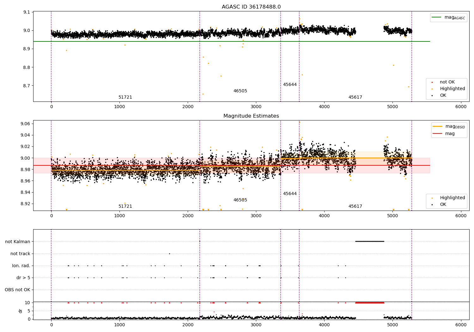Screen dimensions: 474x332
Task: Click the "dr > 5" y-axis label
Action: (23, 278)
